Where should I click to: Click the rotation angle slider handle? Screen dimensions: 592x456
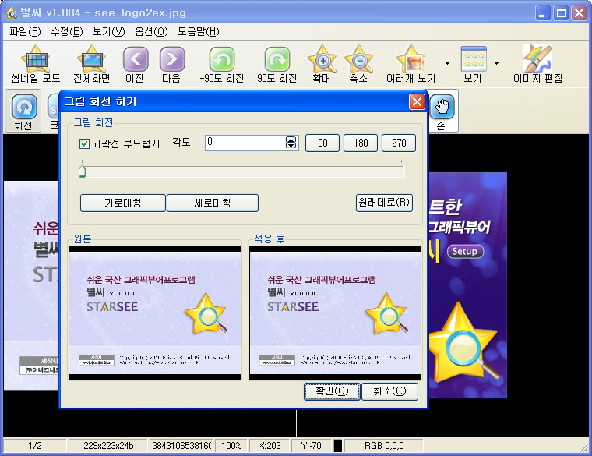83,171
